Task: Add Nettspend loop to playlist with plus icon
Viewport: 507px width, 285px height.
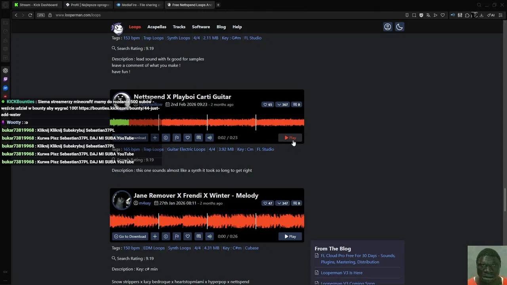Action: point(155,138)
